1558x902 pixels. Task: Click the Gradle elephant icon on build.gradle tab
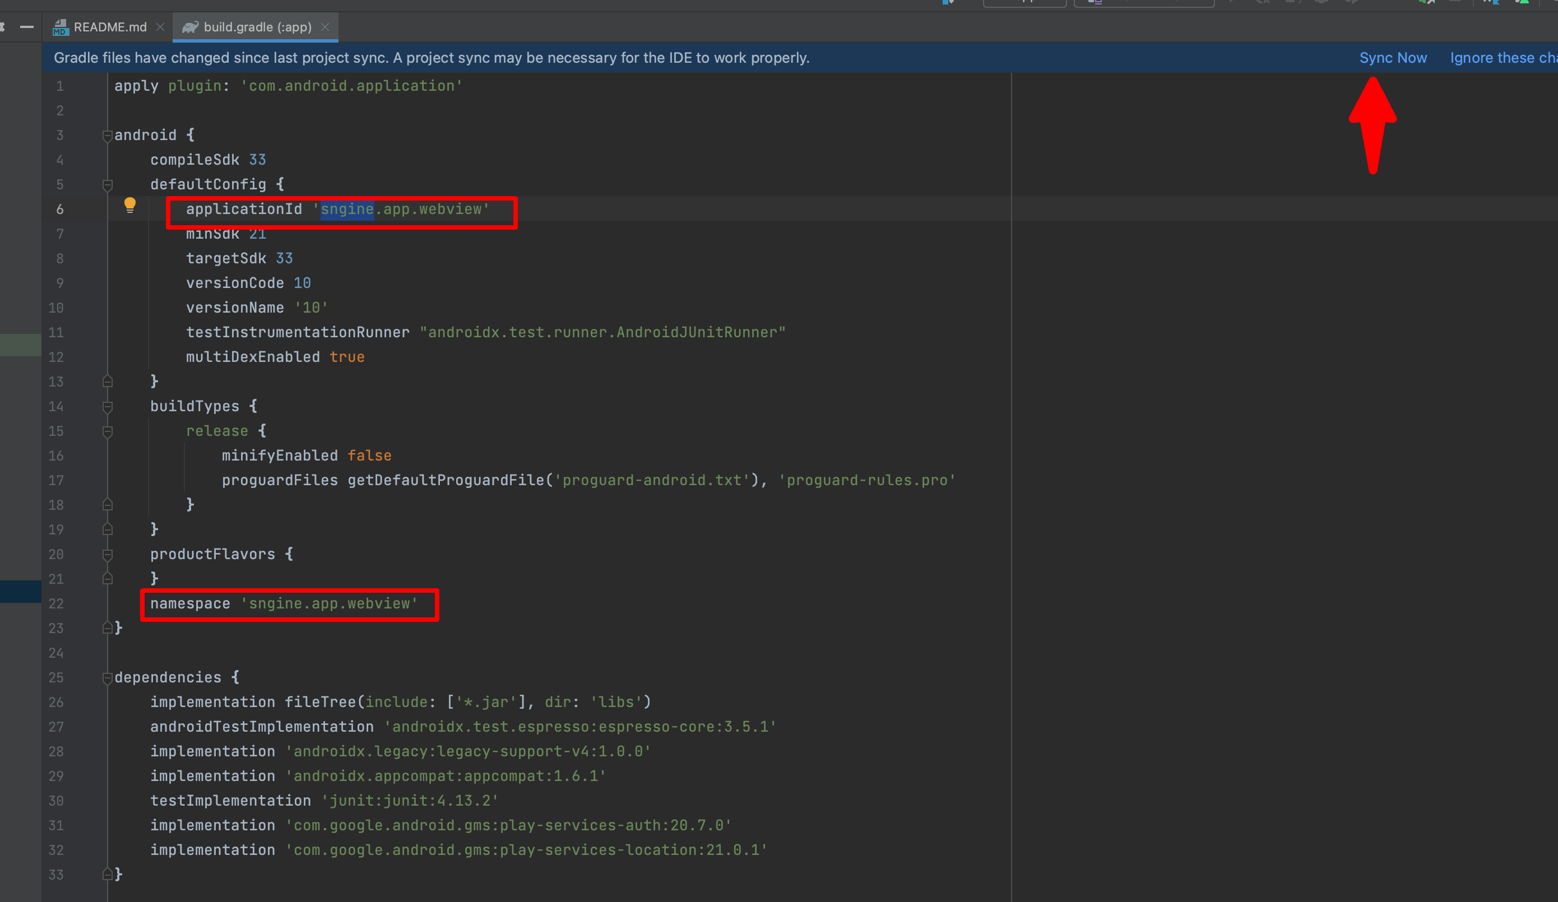(190, 27)
